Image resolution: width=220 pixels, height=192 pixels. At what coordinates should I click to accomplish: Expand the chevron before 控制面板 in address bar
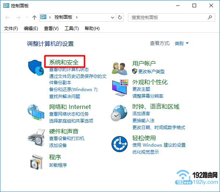[x=50, y=17]
